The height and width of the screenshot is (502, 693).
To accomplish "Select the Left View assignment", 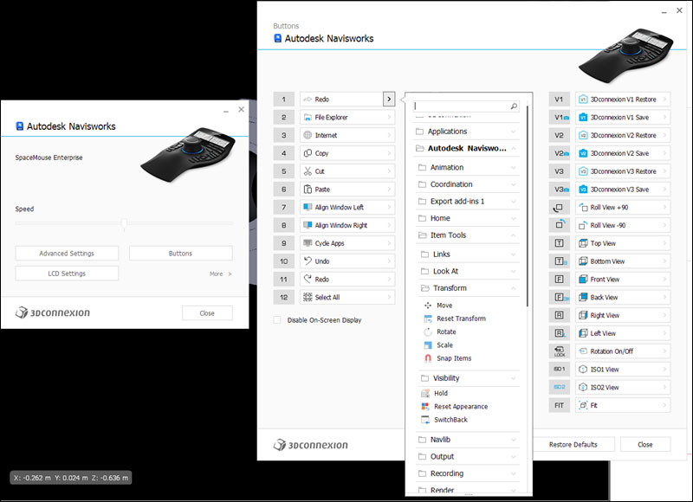I will coord(623,333).
